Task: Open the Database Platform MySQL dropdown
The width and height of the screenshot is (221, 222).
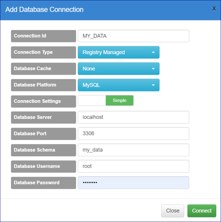Action: [118, 85]
